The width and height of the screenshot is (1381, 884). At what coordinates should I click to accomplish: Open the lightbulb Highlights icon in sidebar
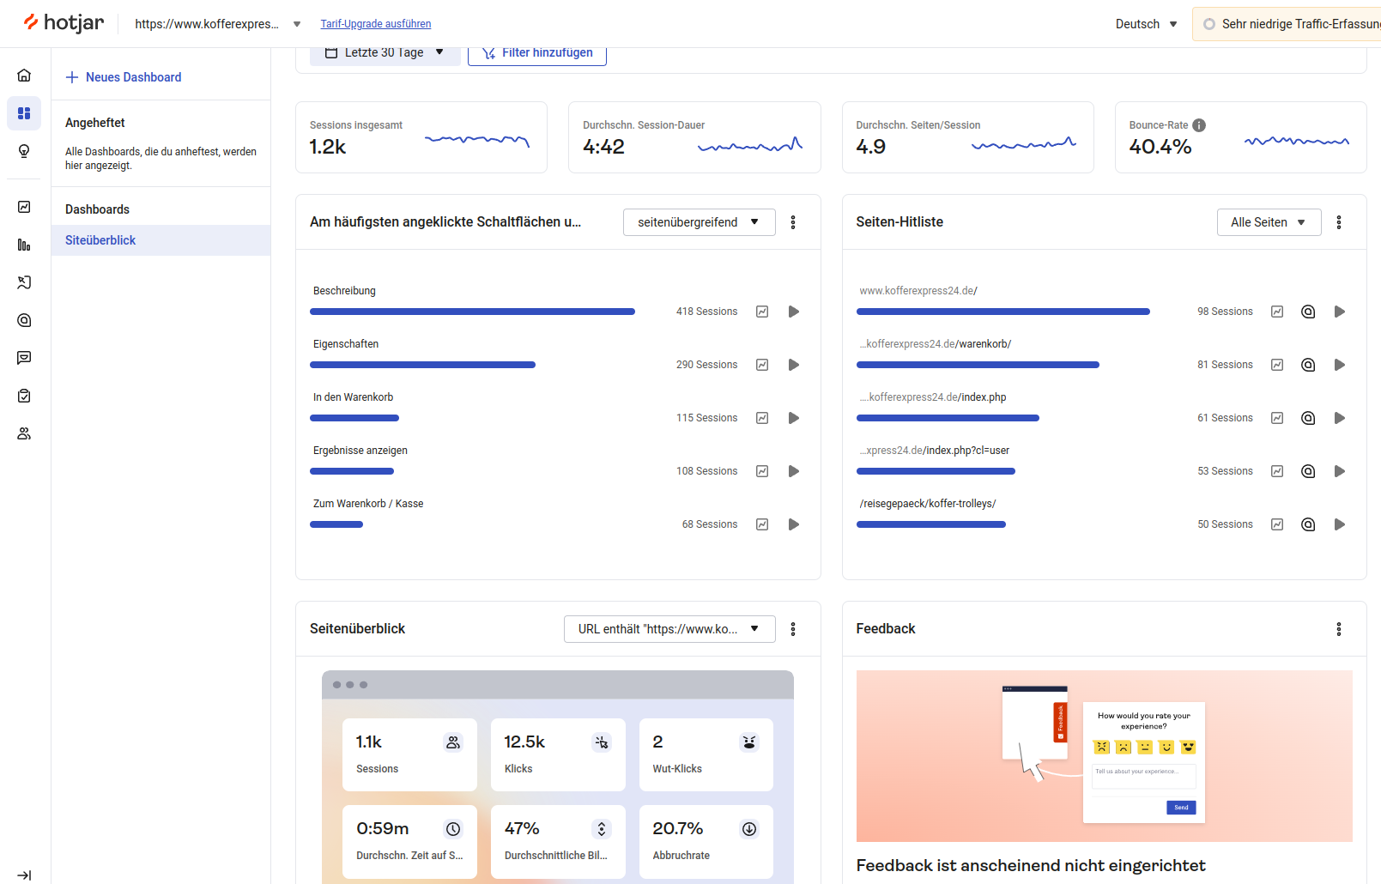(24, 151)
